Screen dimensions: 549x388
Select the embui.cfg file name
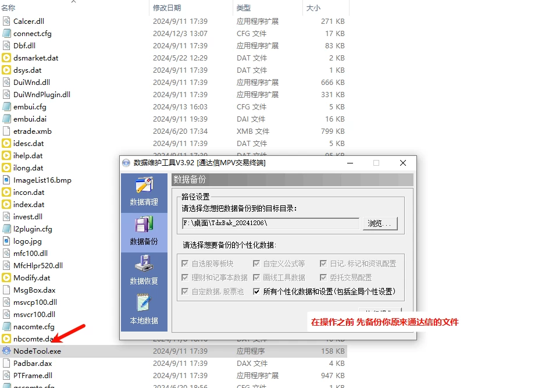pos(30,107)
